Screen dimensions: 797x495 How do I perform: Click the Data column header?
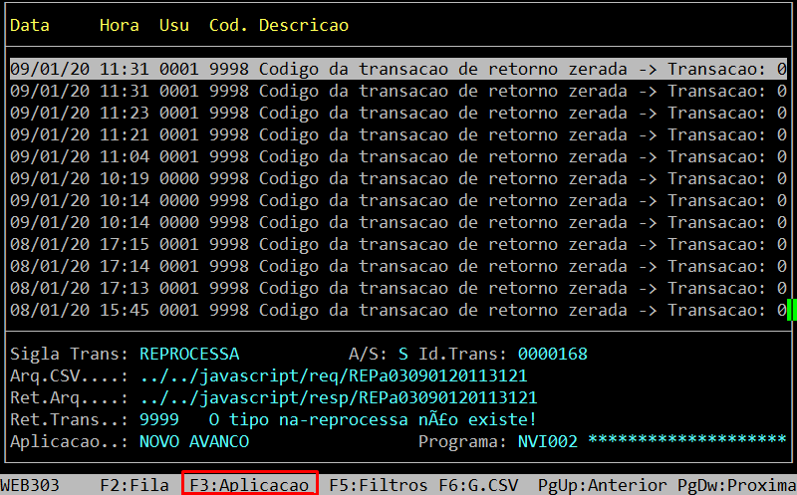coord(30,25)
